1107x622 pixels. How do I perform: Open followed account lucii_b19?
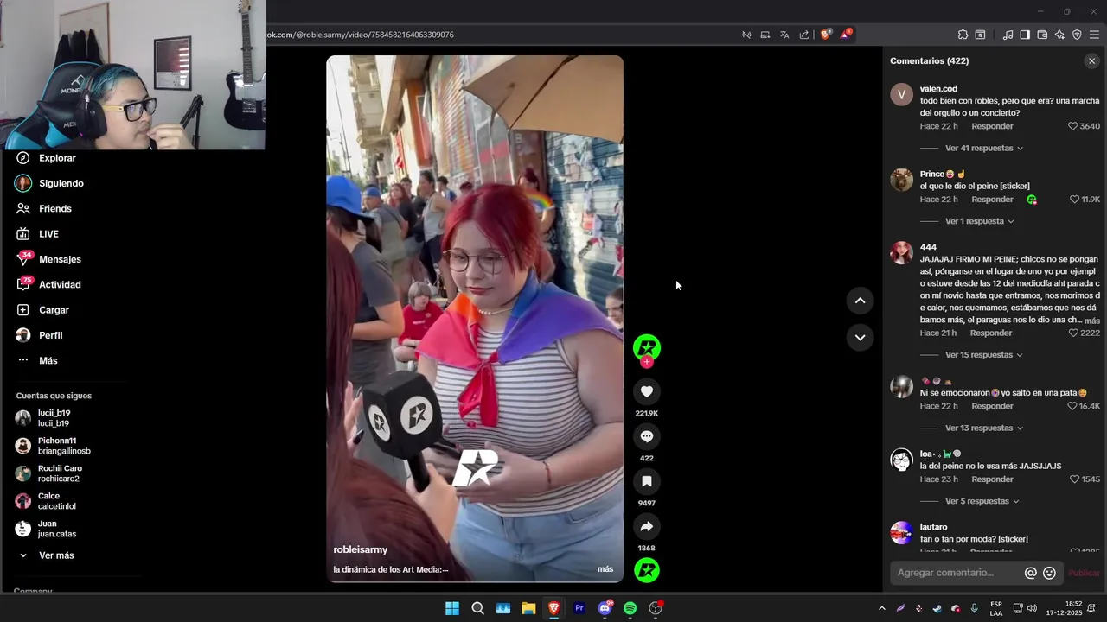click(54, 418)
